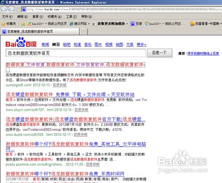This screenshot has width=222, height=183.
Task: Open the recent pages dropdown arrow
Action: tap(17, 9)
